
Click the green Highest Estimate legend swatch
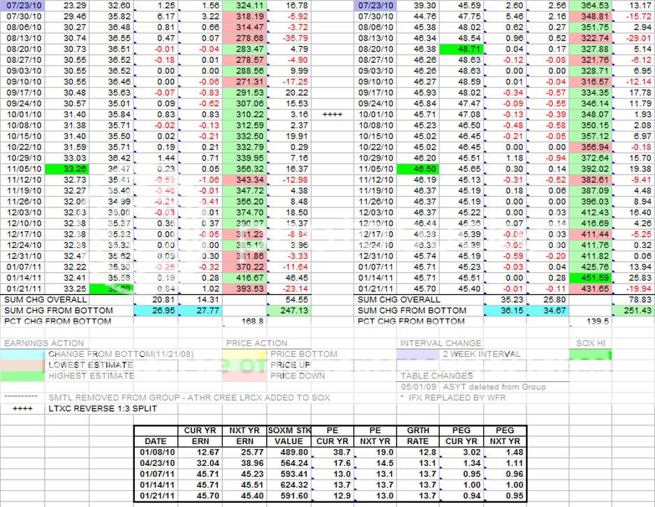coord(24,376)
